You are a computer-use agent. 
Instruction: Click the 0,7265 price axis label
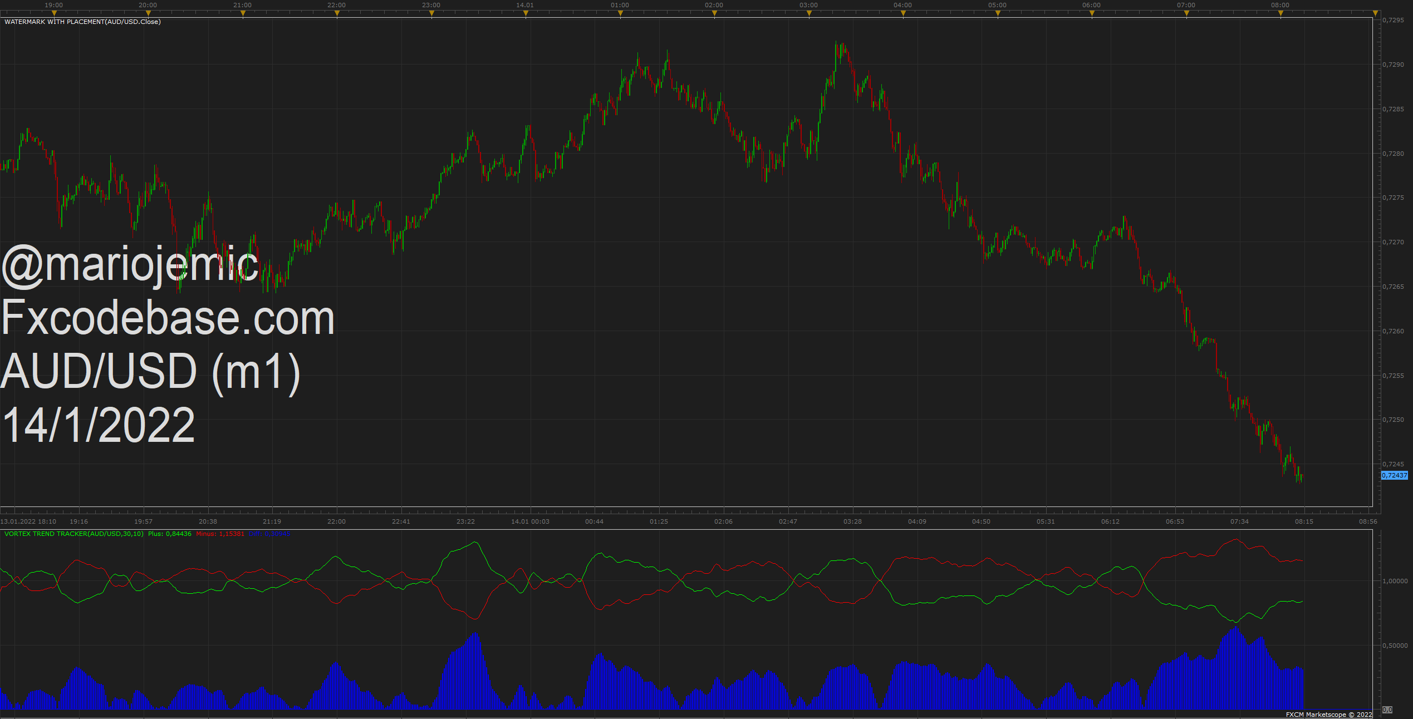pyautogui.click(x=1393, y=287)
